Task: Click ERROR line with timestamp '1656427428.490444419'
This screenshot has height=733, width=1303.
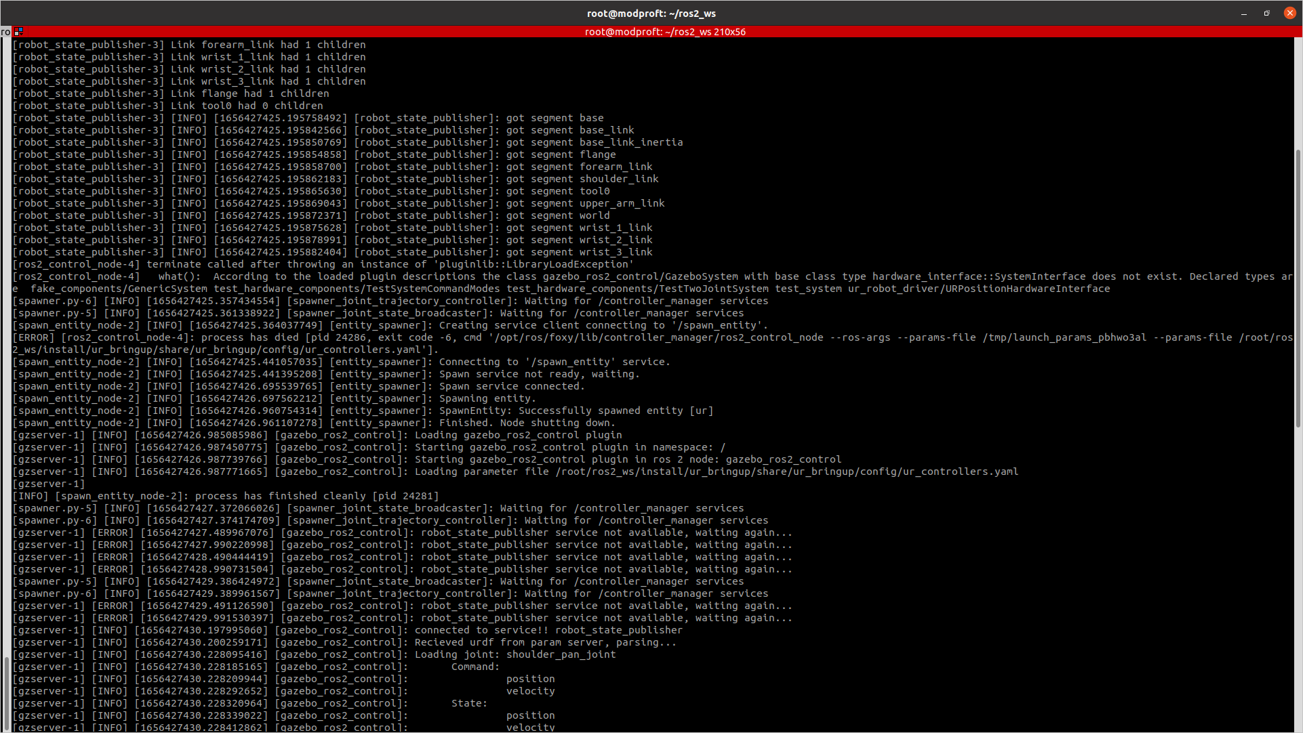Action: point(402,557)
